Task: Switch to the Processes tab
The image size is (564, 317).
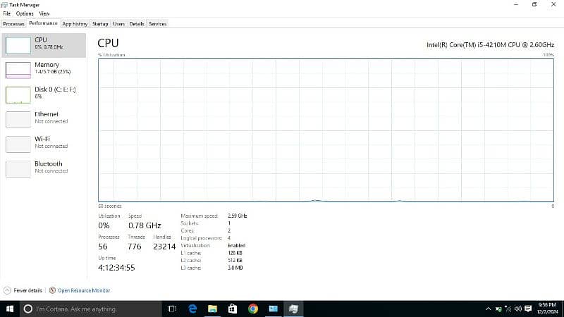Action: tap(13, 24)
